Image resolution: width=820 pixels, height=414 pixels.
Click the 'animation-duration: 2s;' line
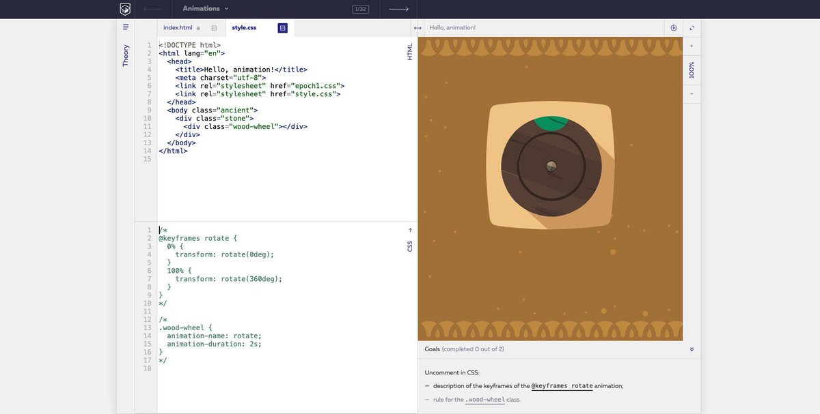214,344
